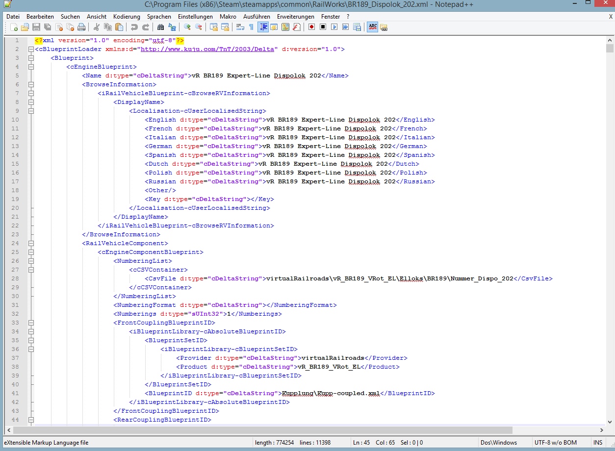
Task: Collapse the cBlueprintLoader node on line 2
Action: tap(31, 49)
